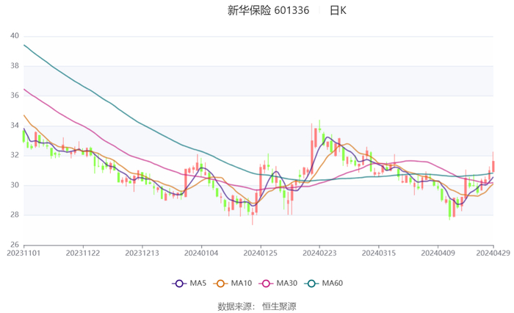Toggle the MA60 legend series

pos(324,283)
